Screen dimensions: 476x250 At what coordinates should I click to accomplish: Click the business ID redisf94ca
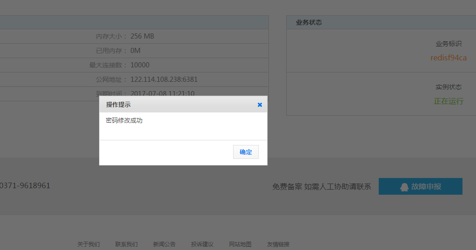pyautogui.click(x=448, y=58)
